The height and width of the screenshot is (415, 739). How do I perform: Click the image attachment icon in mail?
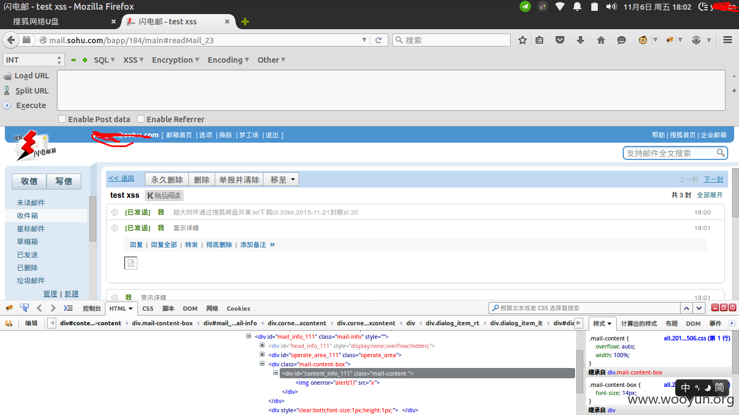[x=131, y=263]
